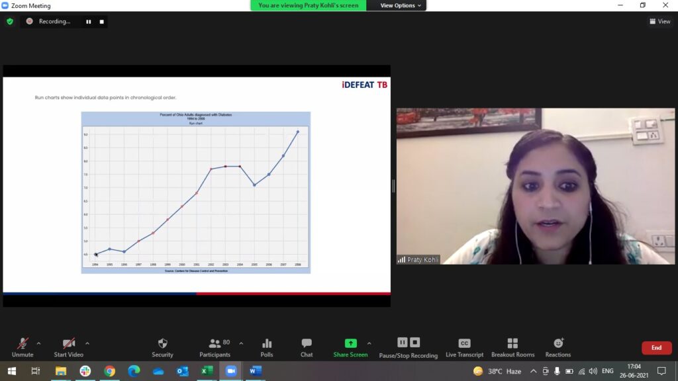The width and height of the screenshot is (678, 381).
Task: Click the green Share Screen icon
Action: tap(350, 343)
